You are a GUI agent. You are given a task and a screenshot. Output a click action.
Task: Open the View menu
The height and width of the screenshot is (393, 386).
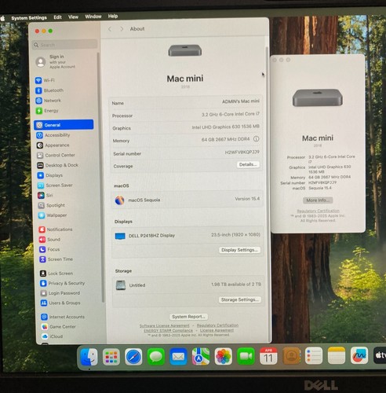click(73, 17)
